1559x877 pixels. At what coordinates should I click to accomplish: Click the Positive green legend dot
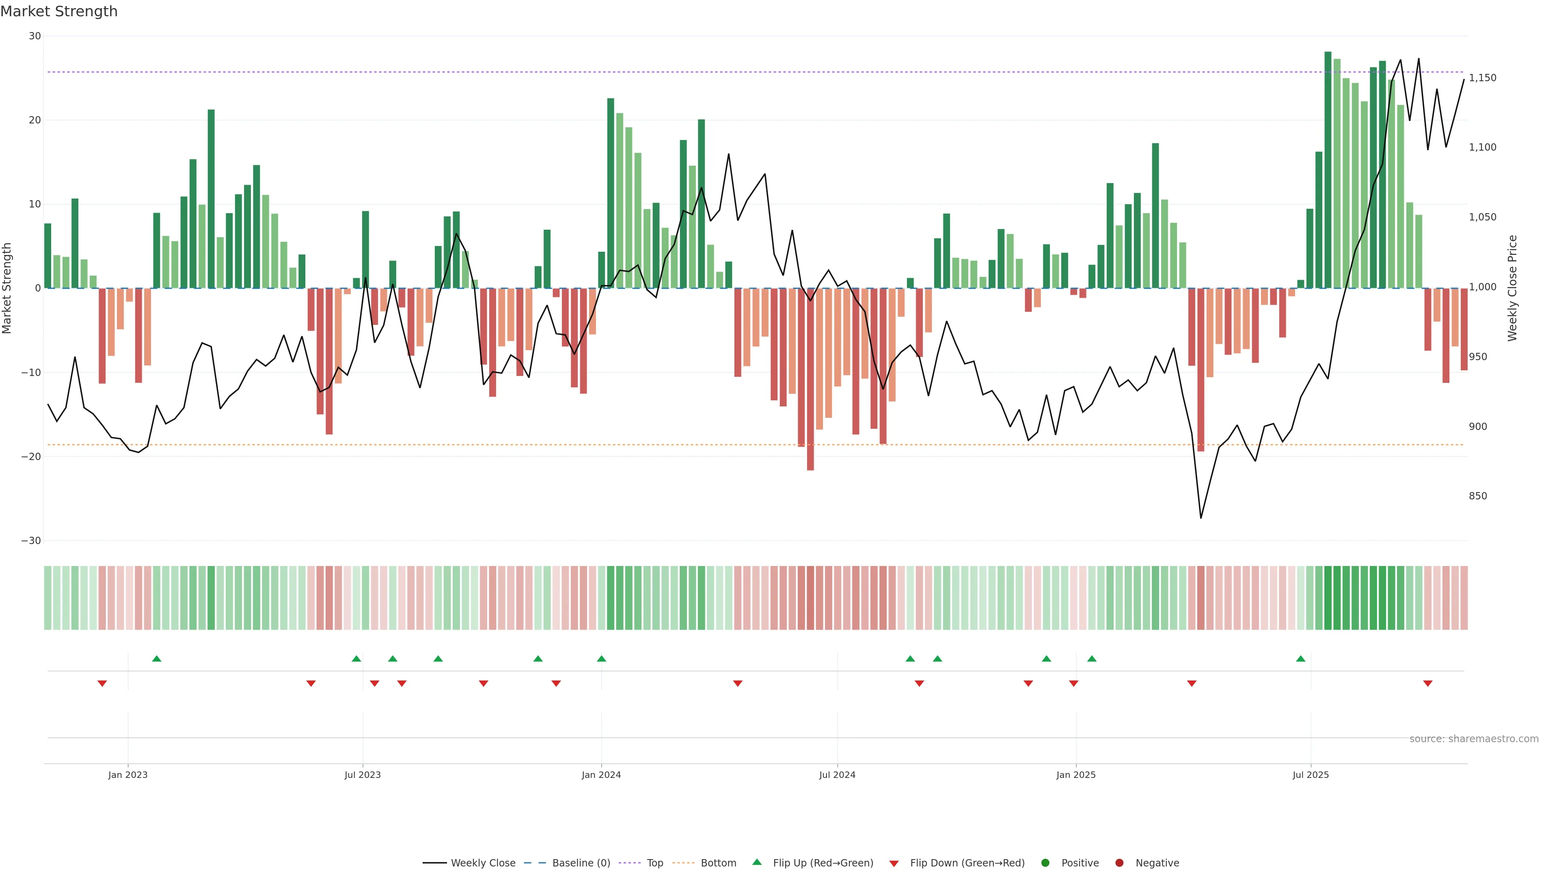coord(1045,863)
